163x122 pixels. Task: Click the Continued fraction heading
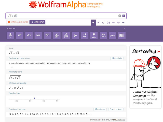coord(17,109)
